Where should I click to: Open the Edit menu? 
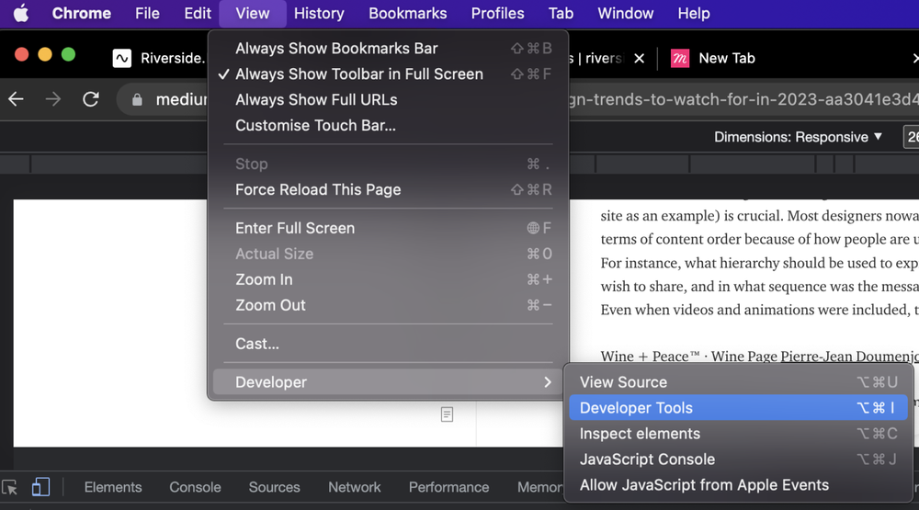[198, 13]
